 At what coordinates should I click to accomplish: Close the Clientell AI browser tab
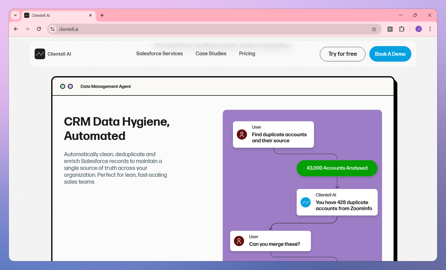tap(90, 15)
